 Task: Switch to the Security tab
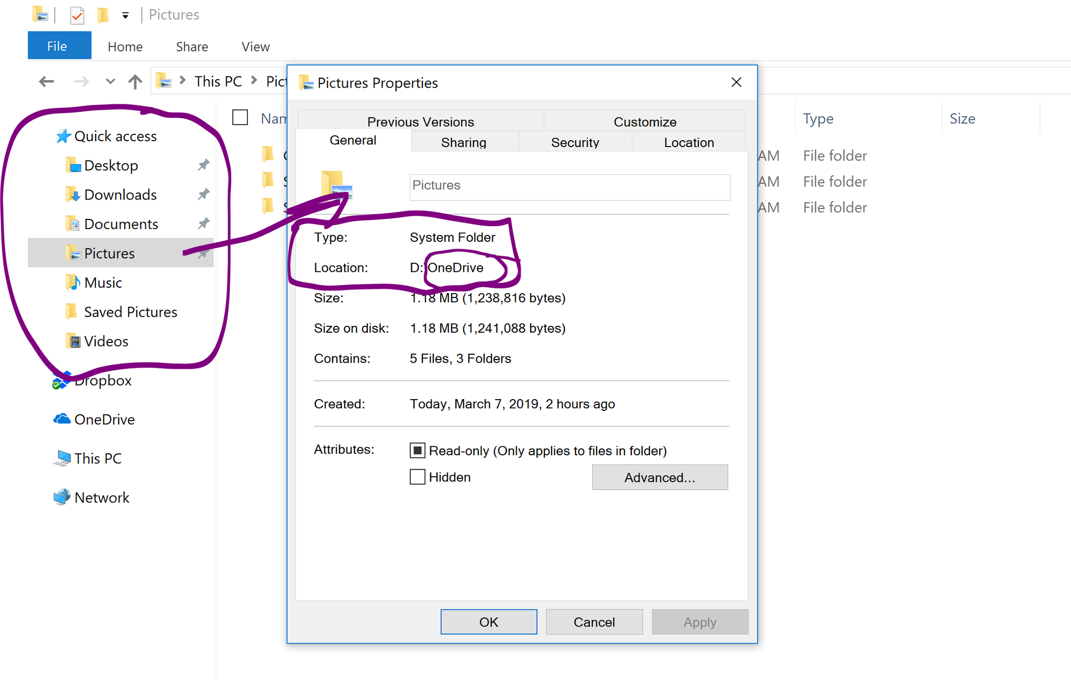(x=575, y=142)
